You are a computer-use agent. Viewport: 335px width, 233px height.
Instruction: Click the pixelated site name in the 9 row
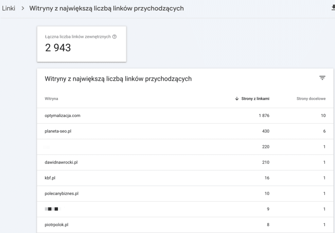(53, 209)
